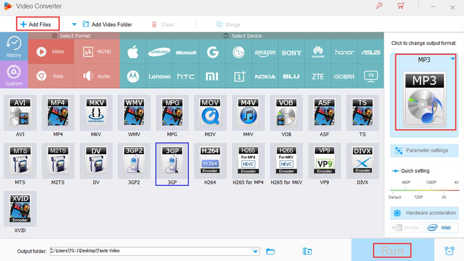Select the WMV format icon

134,113
